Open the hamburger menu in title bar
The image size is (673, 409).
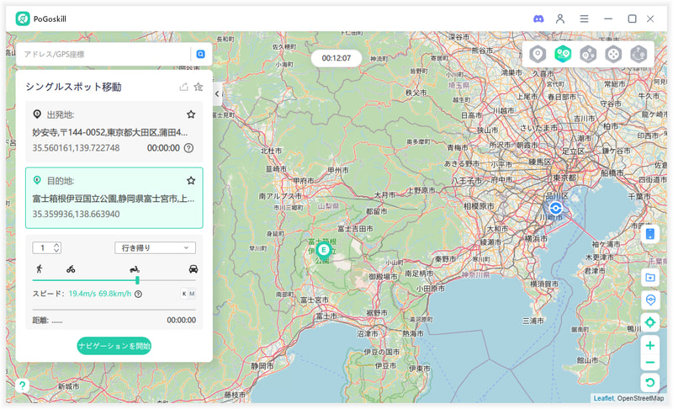(584, 19)
